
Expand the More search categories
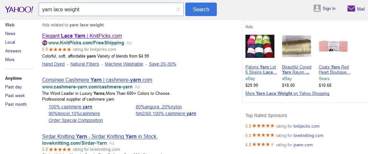pos(10,59)
